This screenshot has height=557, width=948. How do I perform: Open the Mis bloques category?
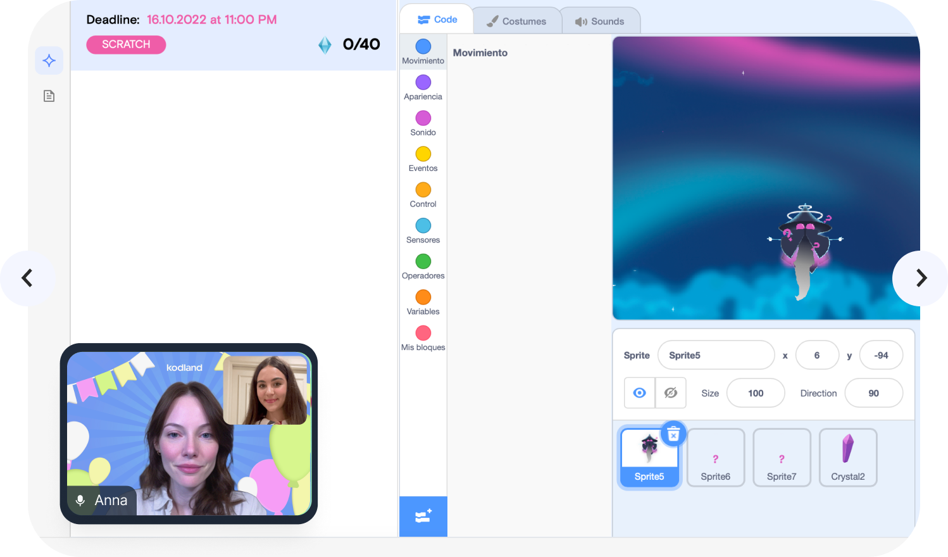coord(423,338)
